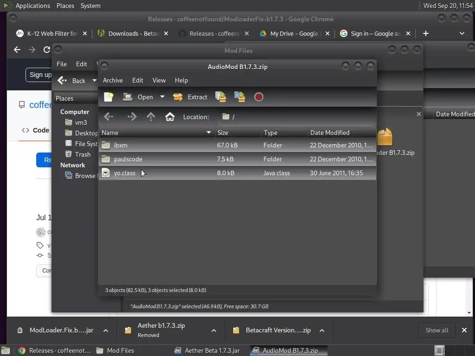Open a new Chrome tab
Viewport: 475px width, 356px height.
click(x=426, y=33)
